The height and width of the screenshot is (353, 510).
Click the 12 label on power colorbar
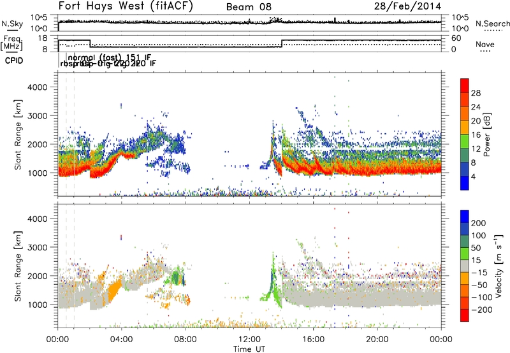click(476, 149)
